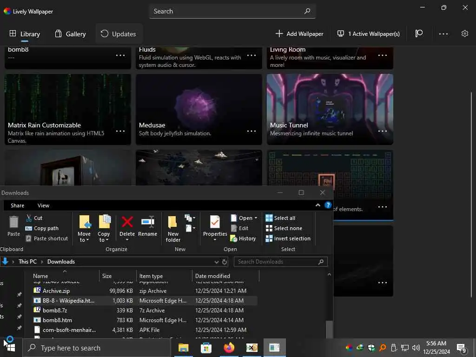This screenshot has height=357, width=476.
Task: Open File Explorer help icon
Action: 328,205
